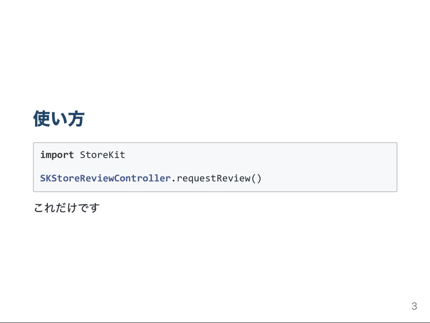The image size is (430, 323).
Task: Click the kanji "方" in the heading
Action: pos(76,119)
